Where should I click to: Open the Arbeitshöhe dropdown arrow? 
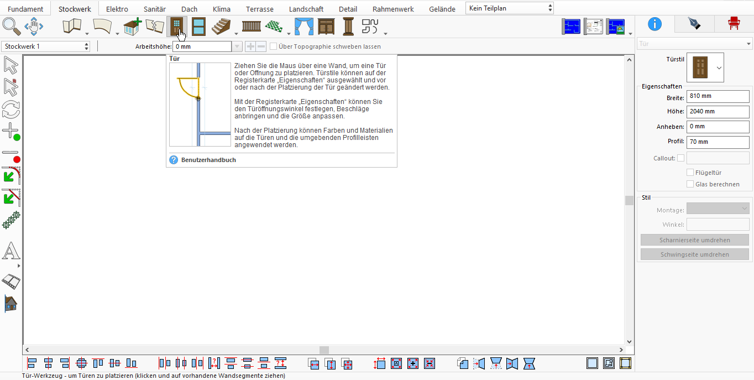click(237, 46)
